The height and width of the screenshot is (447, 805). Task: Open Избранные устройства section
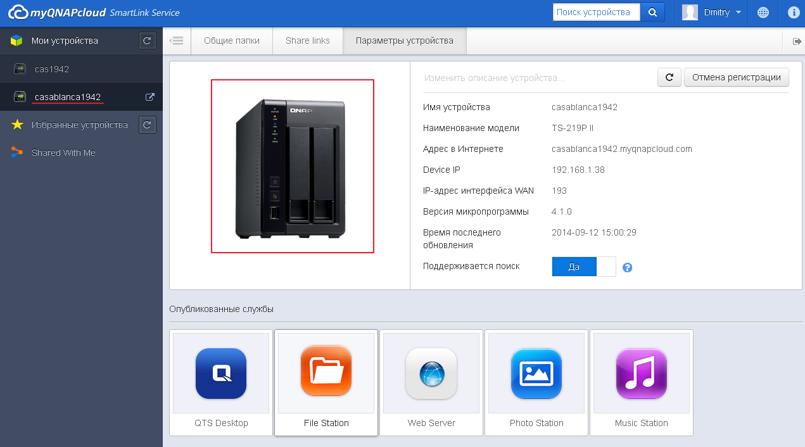(x=80, y=125)
